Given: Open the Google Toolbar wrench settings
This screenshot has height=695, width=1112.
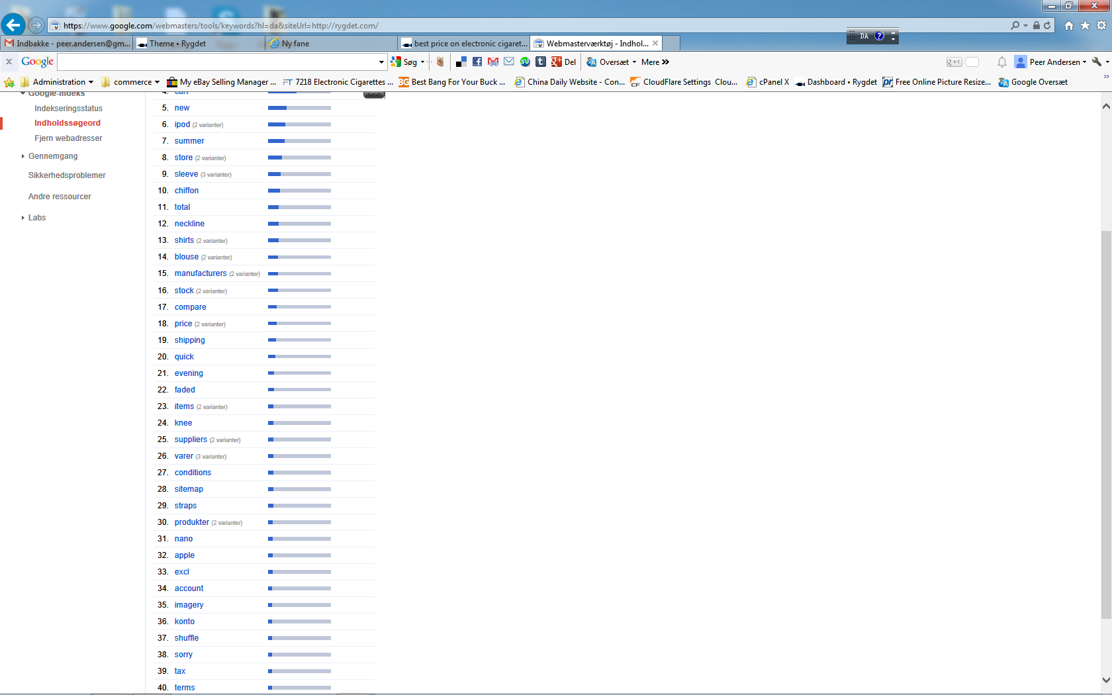Looking at the screenshot, I should [x=1097, y=62].
